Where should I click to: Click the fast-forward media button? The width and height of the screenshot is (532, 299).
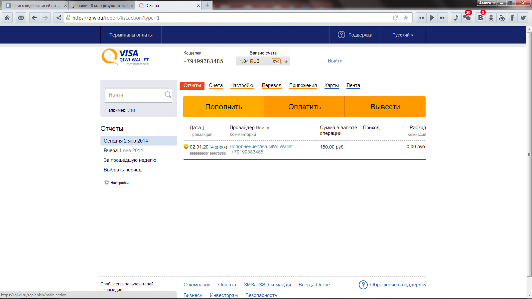442,18
